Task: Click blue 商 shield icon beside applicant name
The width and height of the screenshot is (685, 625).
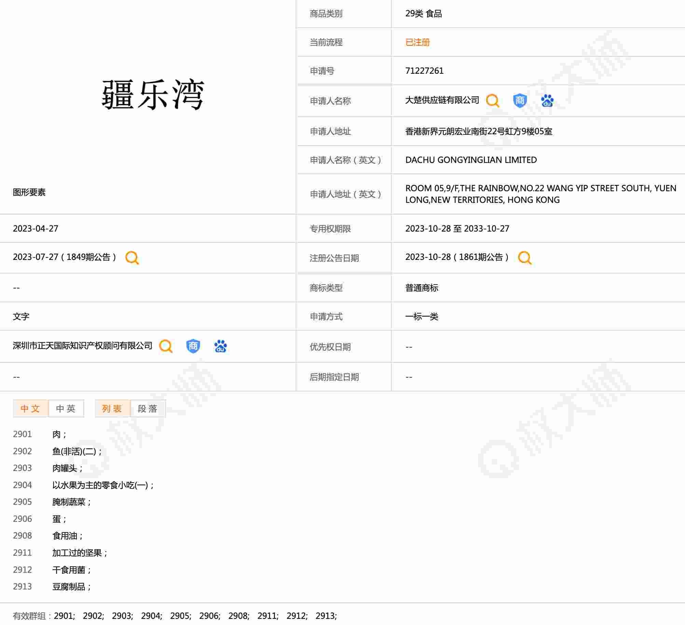Action: pyautogui.click(x=520, y=101)
